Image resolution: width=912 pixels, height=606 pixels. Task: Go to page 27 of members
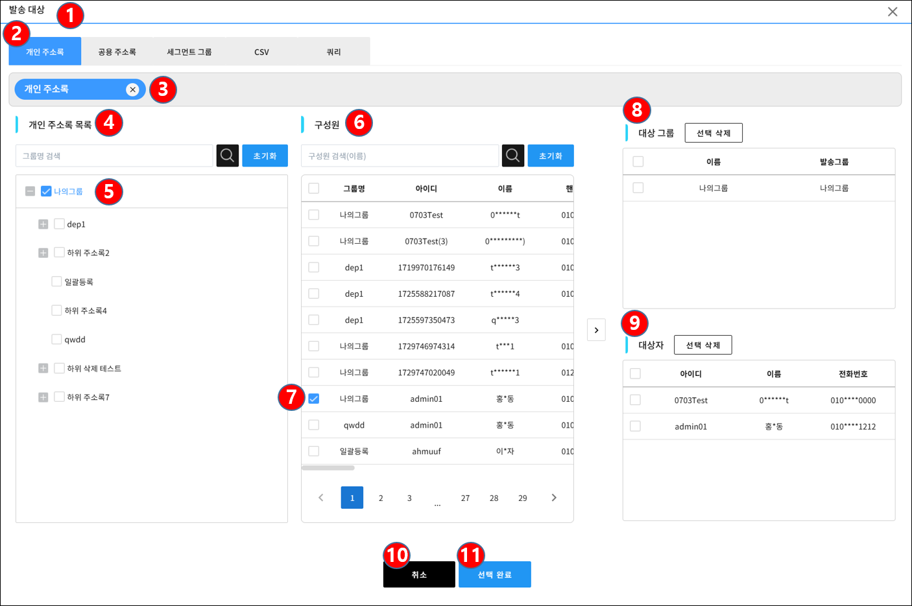[x=466, y=498]
